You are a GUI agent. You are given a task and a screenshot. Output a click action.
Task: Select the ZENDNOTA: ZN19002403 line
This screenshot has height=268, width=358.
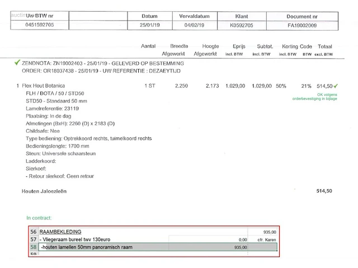pos(103,63)
